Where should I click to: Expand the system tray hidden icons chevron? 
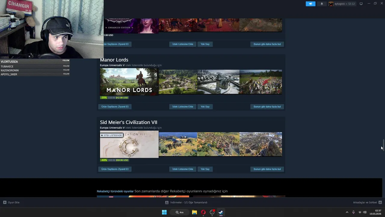pos(347,212)
